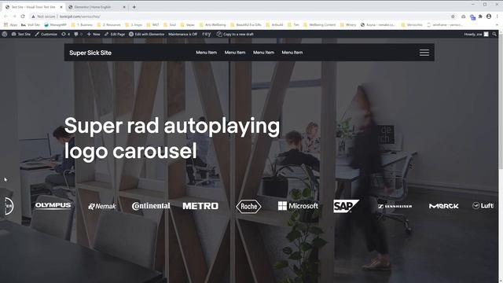Screen dimensions: 503x283
Task: Open a new browser tab
Action: (x=134, y=7)
